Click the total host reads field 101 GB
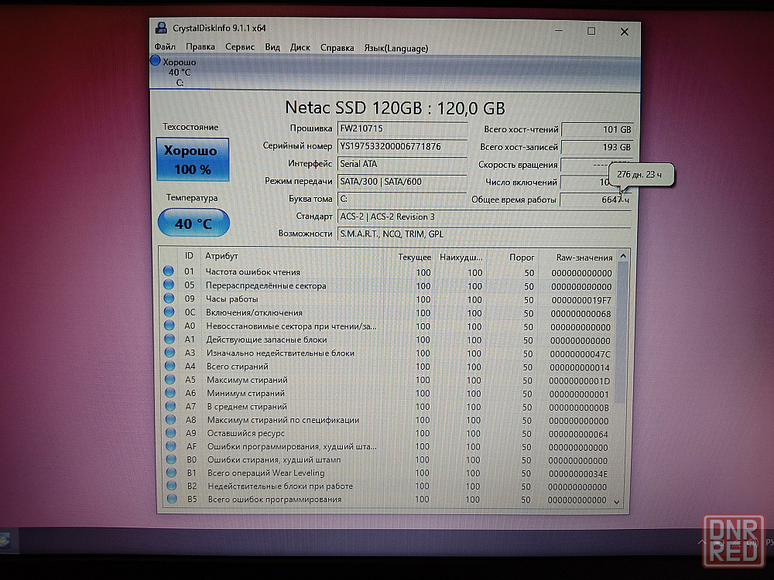 (597, 130)
